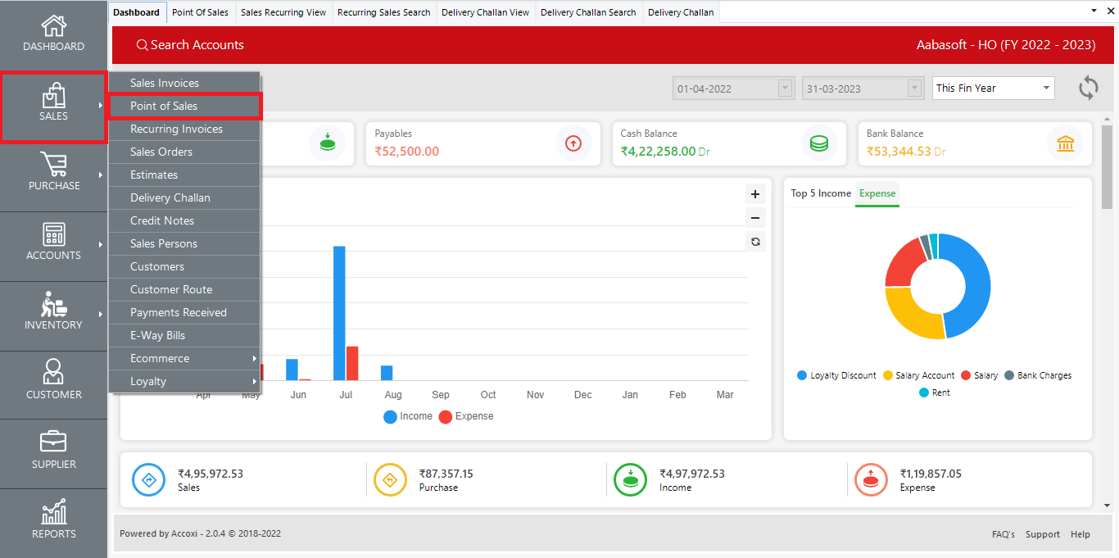Click the blue Sales summary icon

point(149,479)
